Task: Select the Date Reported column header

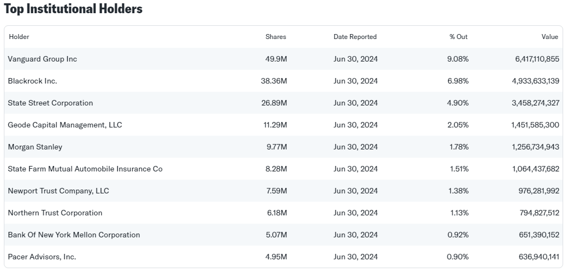Action: click(355, 37)
